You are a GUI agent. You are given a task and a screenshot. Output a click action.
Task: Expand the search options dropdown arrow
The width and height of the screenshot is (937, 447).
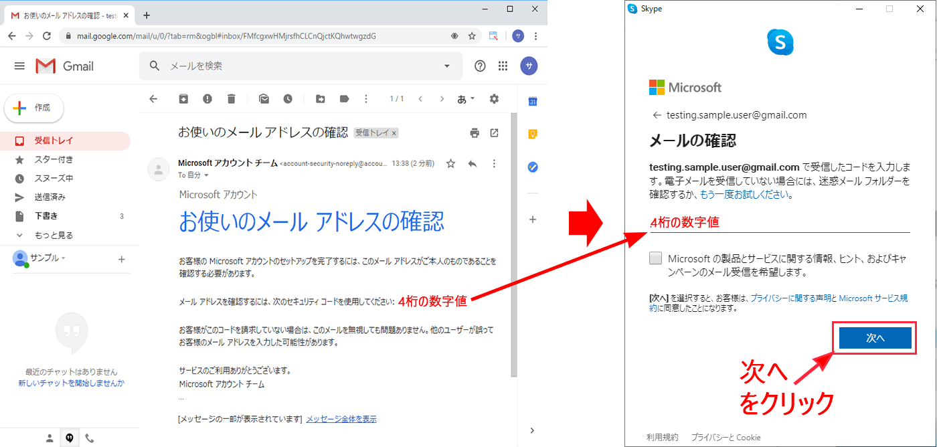(447, 66)
